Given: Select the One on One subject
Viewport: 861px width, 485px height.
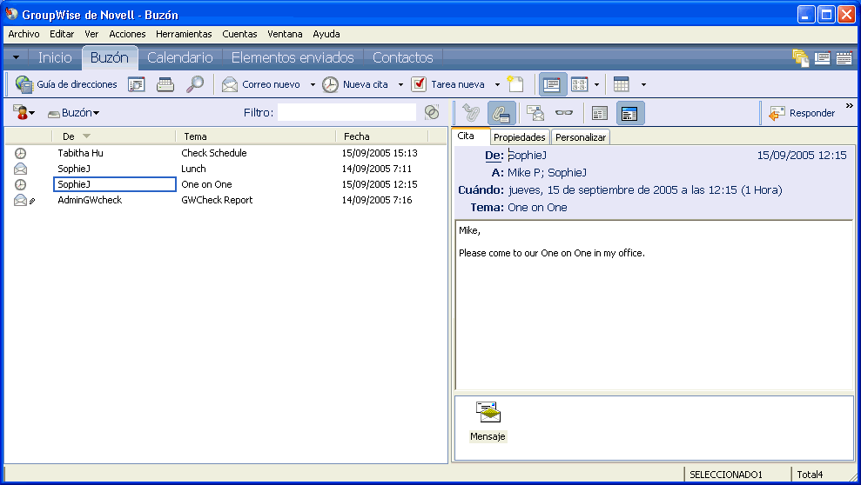Looking at the screenshot, I should click(x=206, y=184).
